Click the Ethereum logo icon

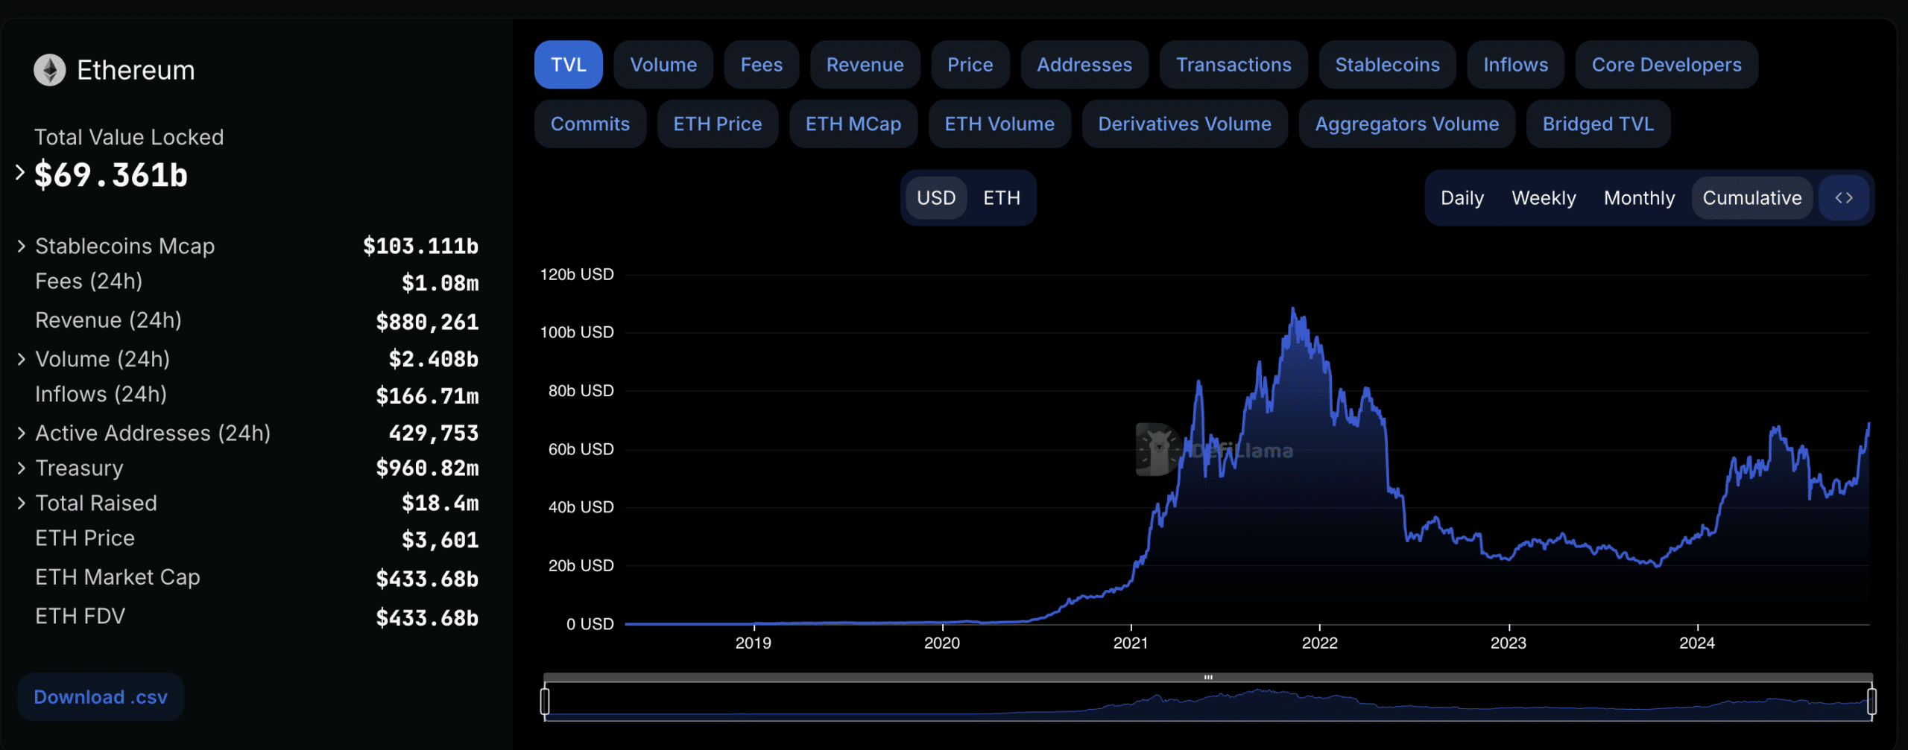(50, 70)
